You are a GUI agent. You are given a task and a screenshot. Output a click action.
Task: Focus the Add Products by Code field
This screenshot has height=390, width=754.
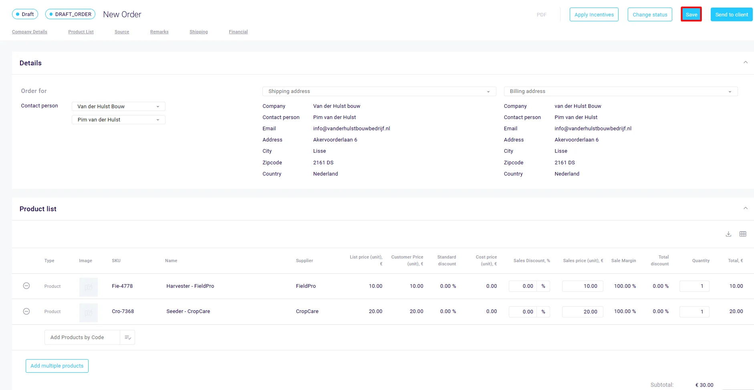(x=82, y=337)
